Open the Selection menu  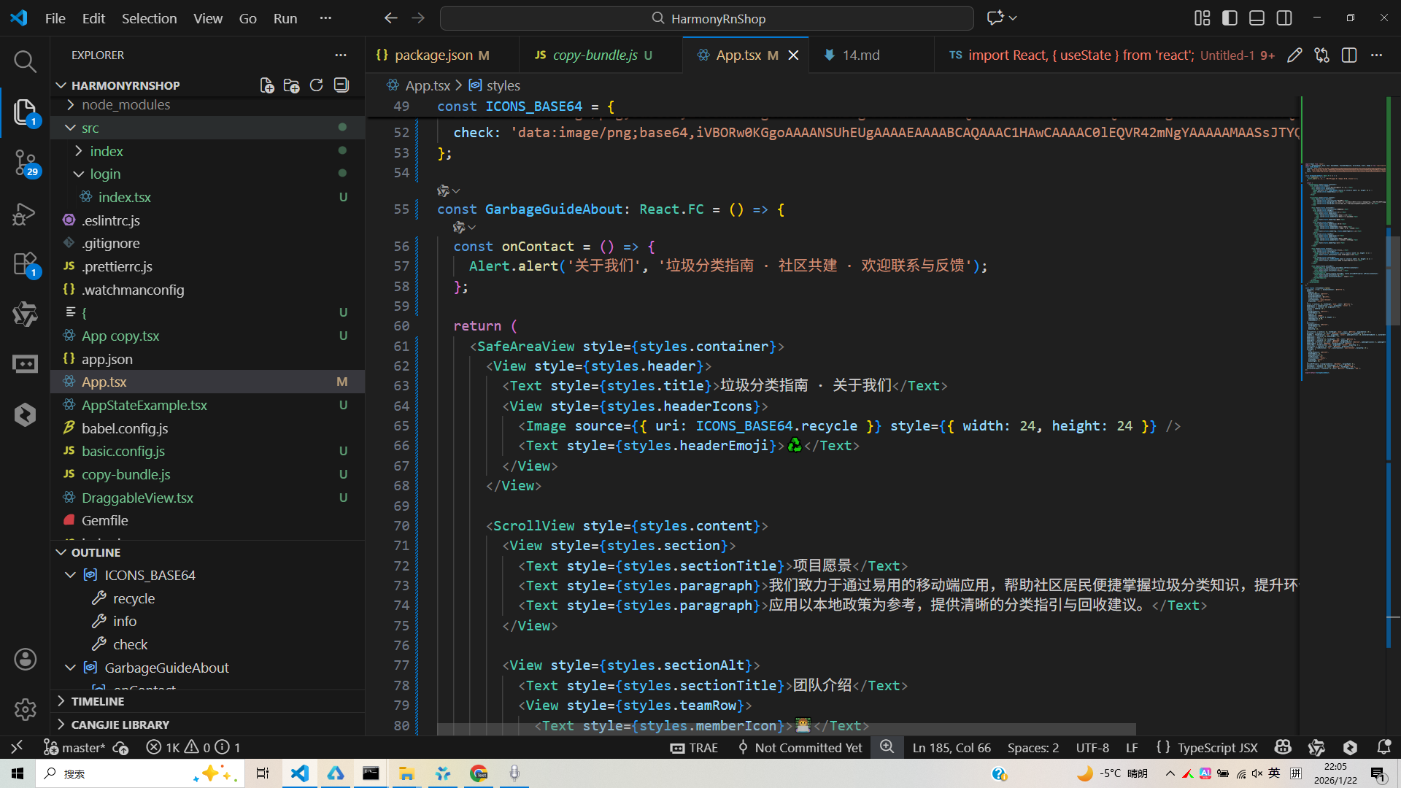click(x=149, y=18)
